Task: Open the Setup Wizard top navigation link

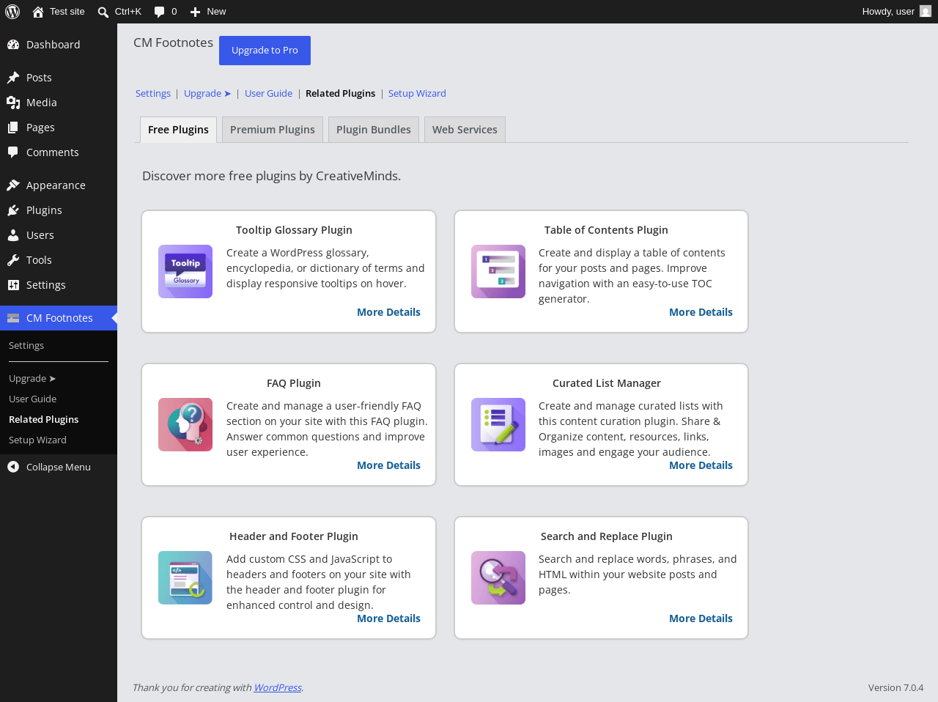Action: [x=417, y=93]
